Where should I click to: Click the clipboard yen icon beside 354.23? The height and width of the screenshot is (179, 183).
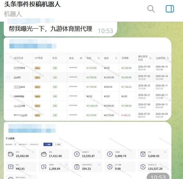click(x=77, y=167)
